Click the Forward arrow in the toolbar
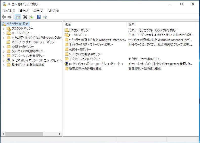 coord(10,17)
